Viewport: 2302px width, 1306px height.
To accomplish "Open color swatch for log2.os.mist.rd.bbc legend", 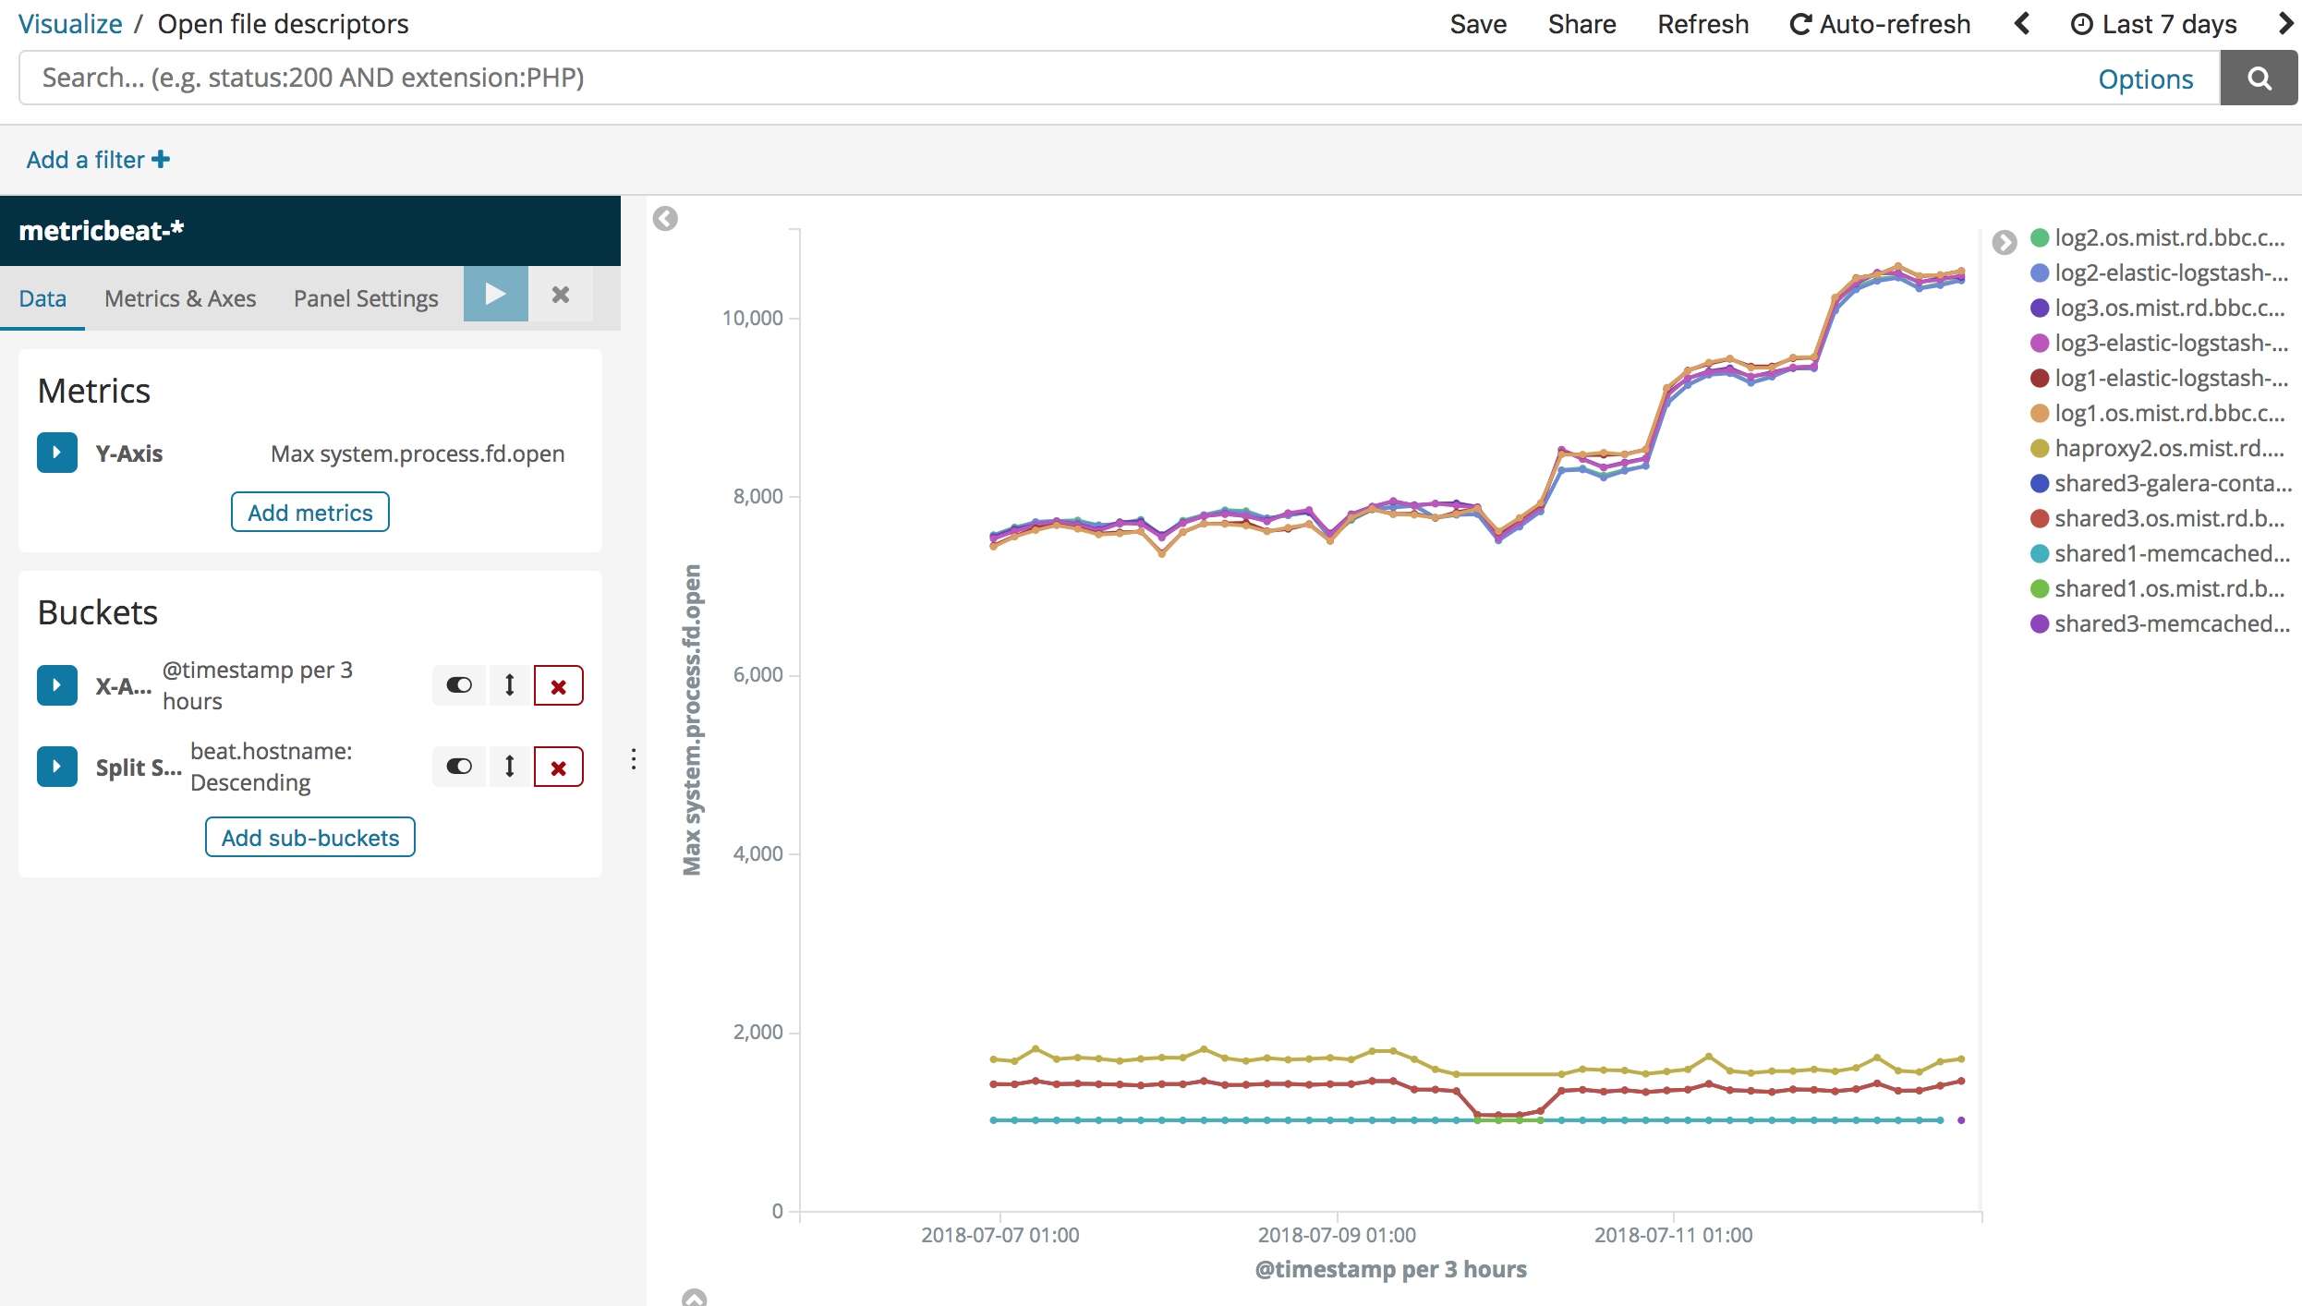I will [x=2040, y=238].
